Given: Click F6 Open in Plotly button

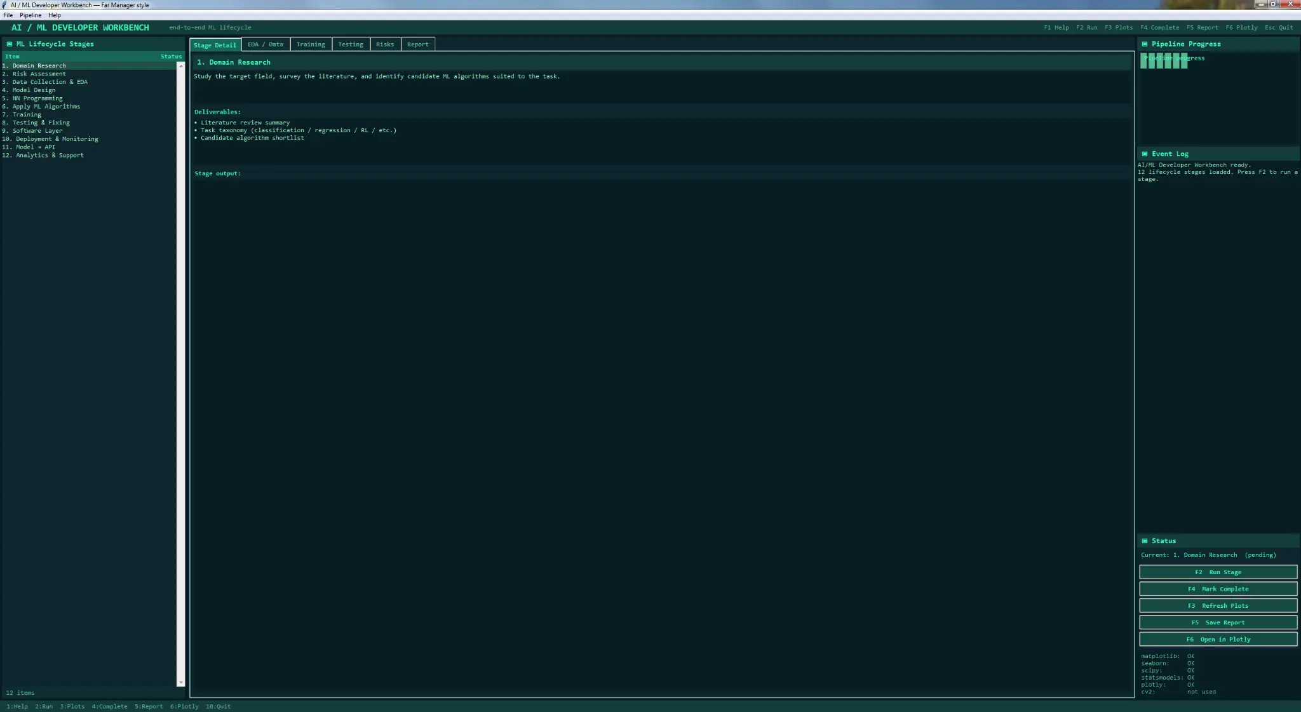Looking at the screenshot, I should 1218,640.
